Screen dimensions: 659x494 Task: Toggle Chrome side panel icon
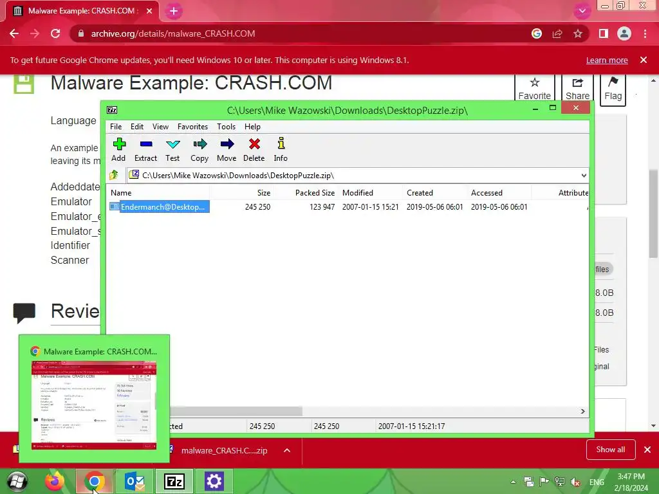[604, 33]
